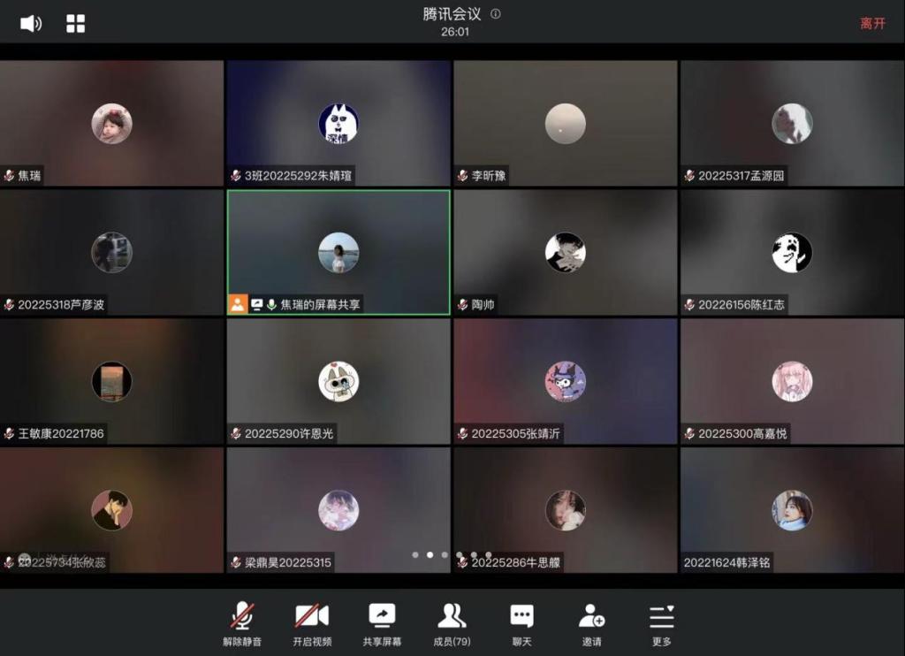Viewport: 905px width, 656px height.
Task: Select 20225305张靖沂 participant avatar
Action: 566,381
